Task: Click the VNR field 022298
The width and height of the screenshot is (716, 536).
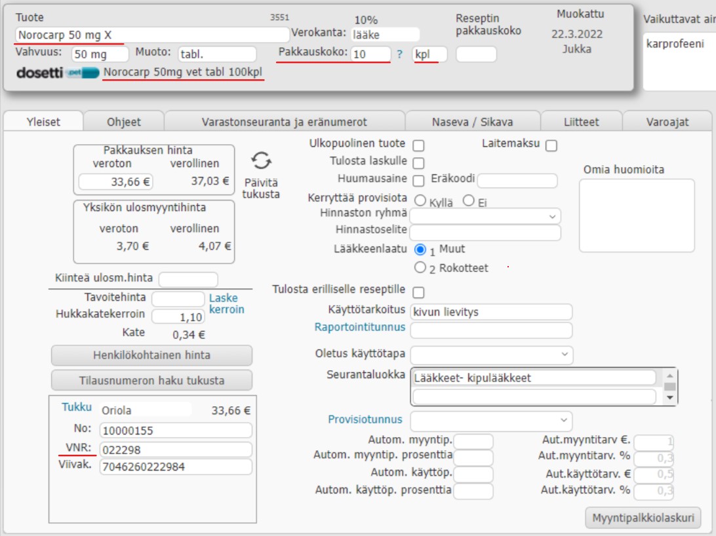Action: tap(176, 450)
